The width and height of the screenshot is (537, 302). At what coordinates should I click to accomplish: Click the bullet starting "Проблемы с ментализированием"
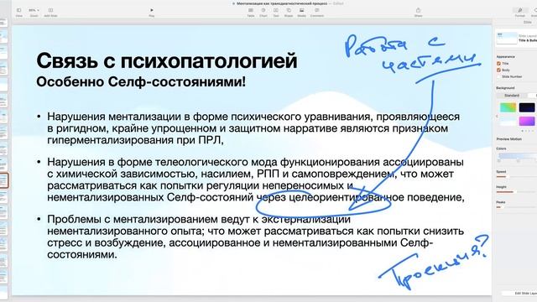(x=255, y=237)
